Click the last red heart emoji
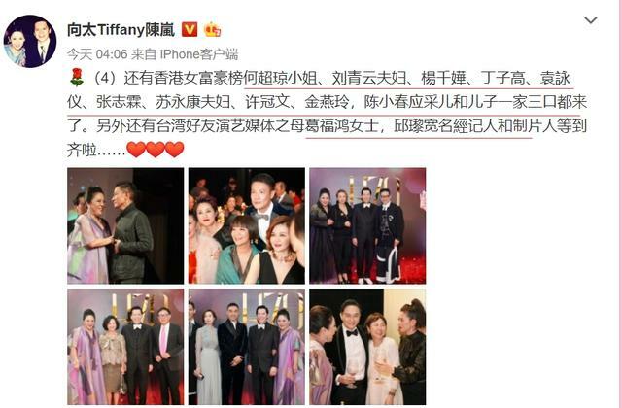Screen dimensions: 622x408 (x=174, y=150)
